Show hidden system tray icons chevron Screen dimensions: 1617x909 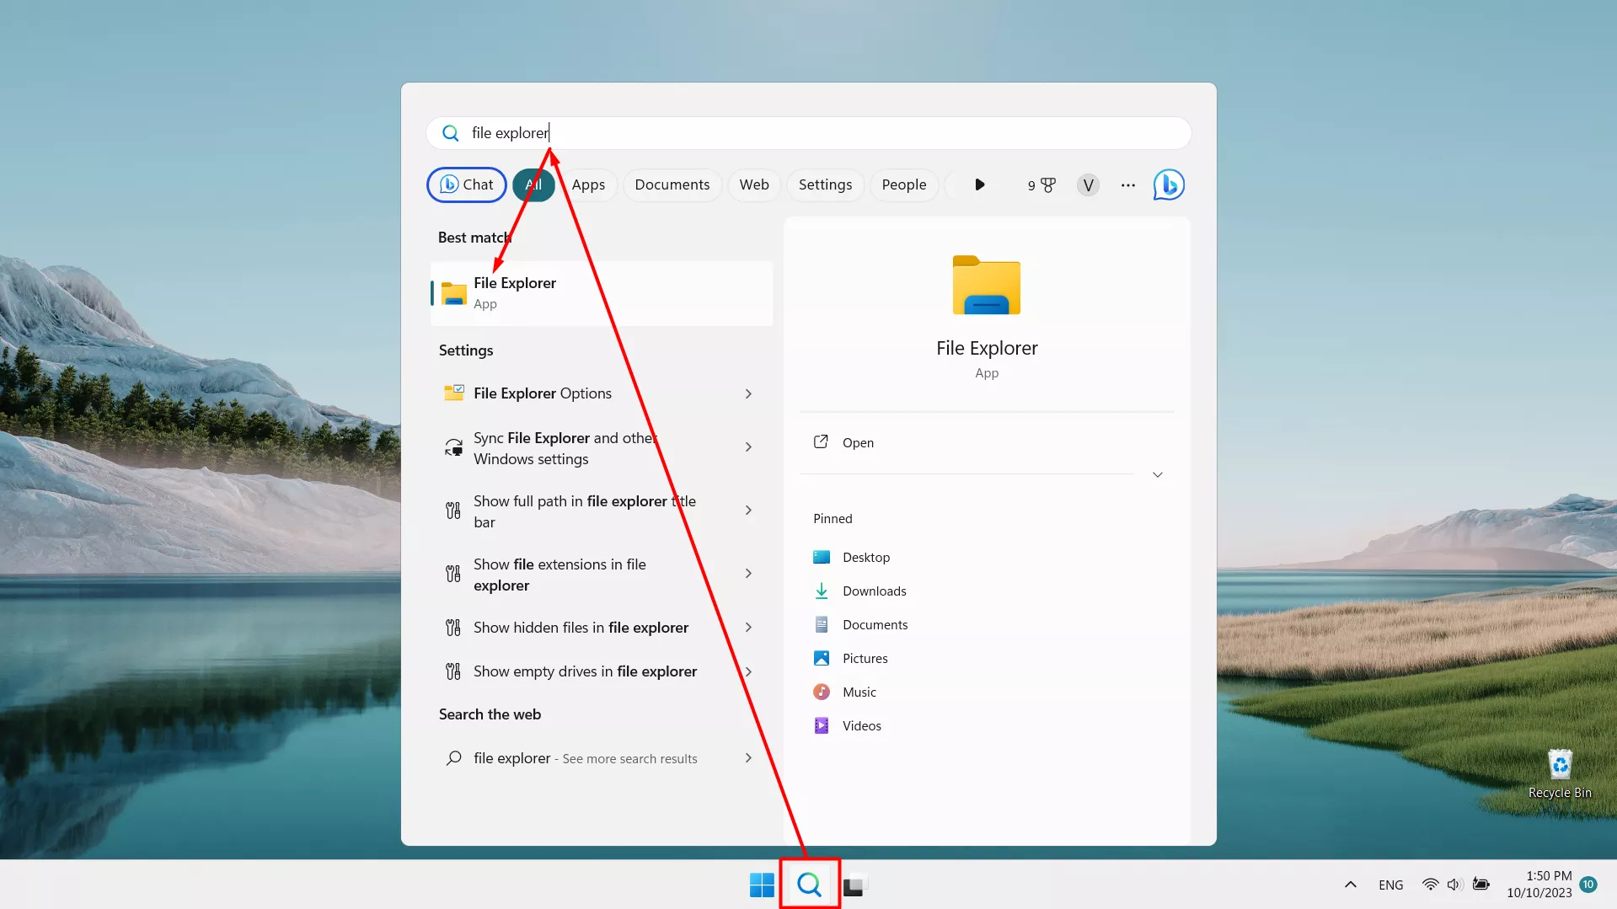tap(1350, 885)
